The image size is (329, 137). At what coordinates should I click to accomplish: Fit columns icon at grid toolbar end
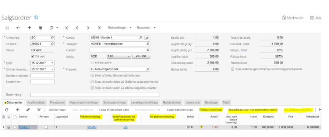320,110
